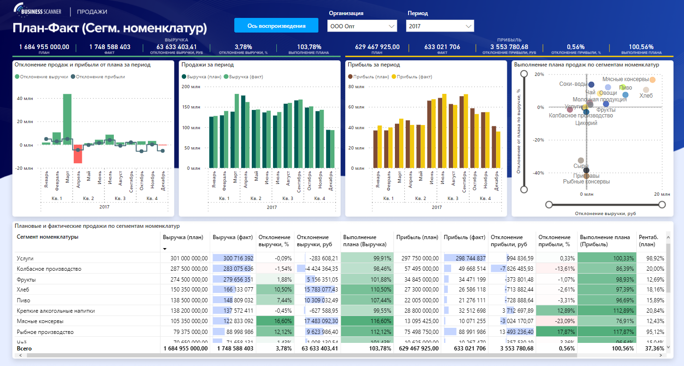
Task: Click the ПРОДАЖИ header label
Action: tap(92, 11)
